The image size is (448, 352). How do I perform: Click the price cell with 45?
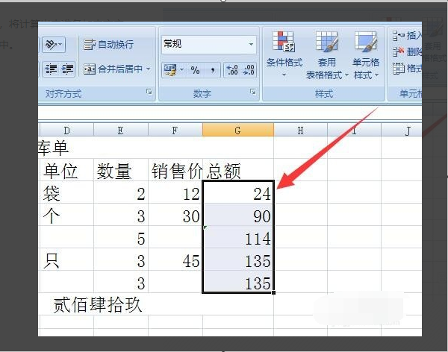pos(175,260)
